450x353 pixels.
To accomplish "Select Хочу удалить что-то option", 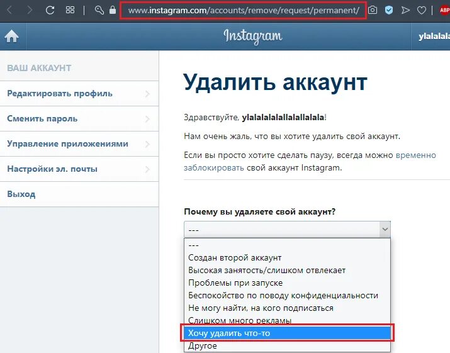I will pyautogui.click(x=287, y=333).
